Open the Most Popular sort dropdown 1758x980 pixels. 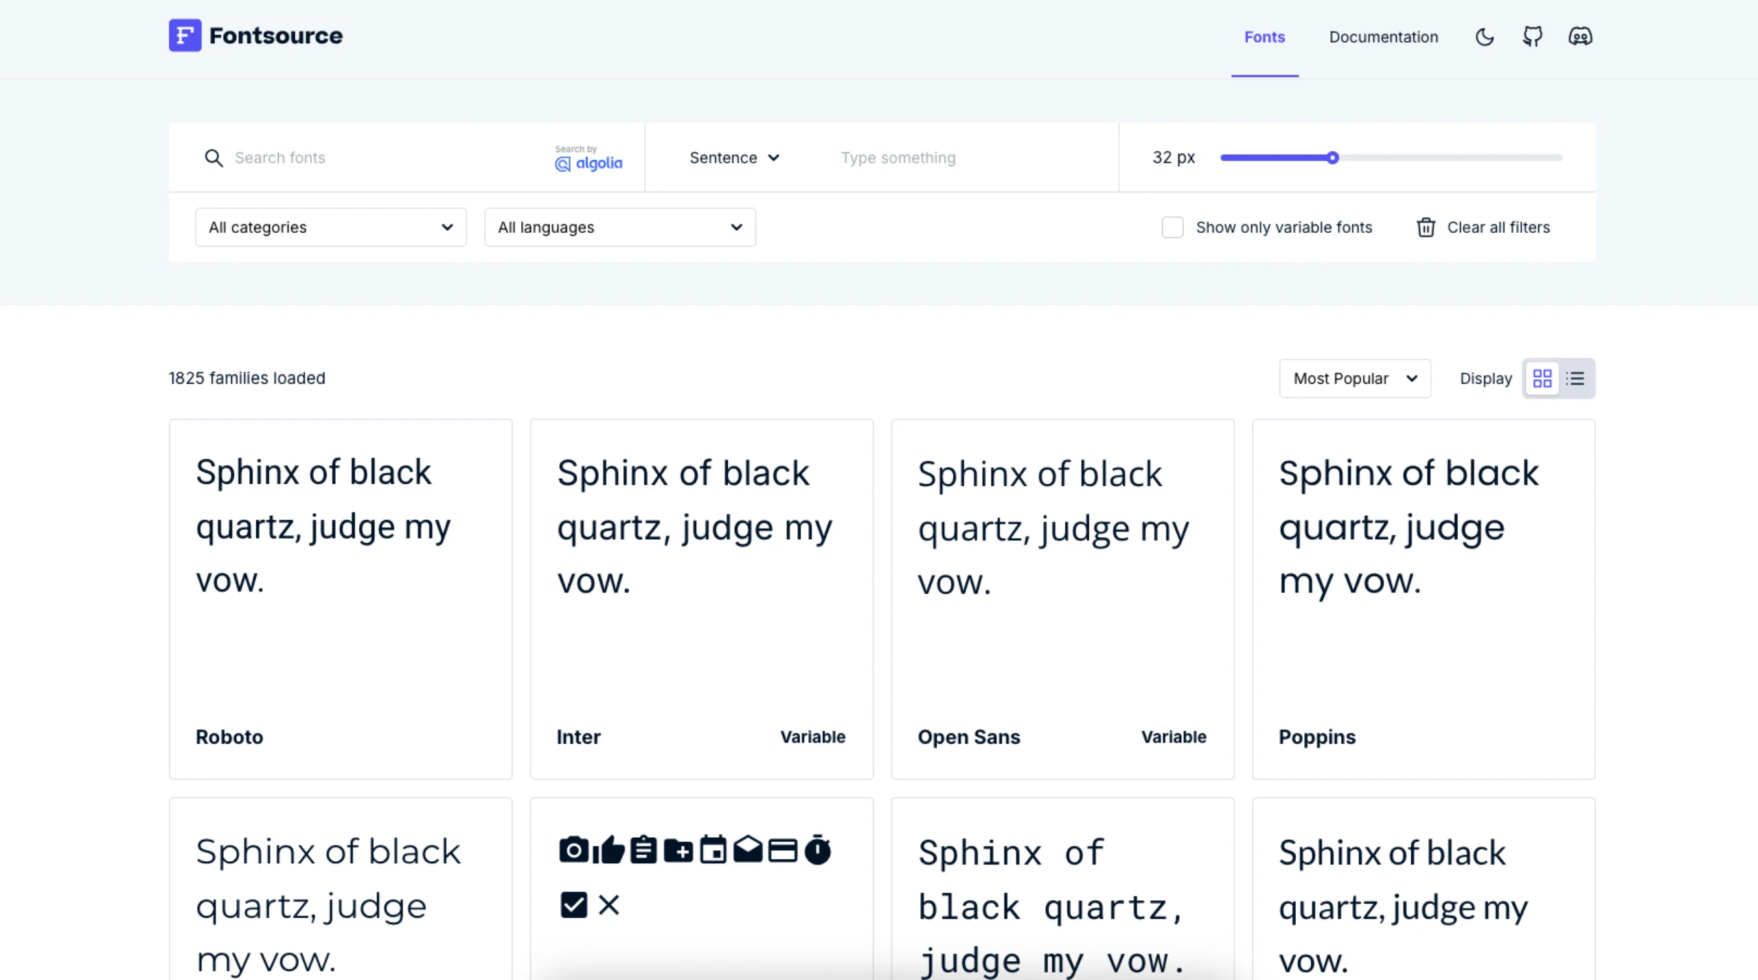tap(1355, 378)
